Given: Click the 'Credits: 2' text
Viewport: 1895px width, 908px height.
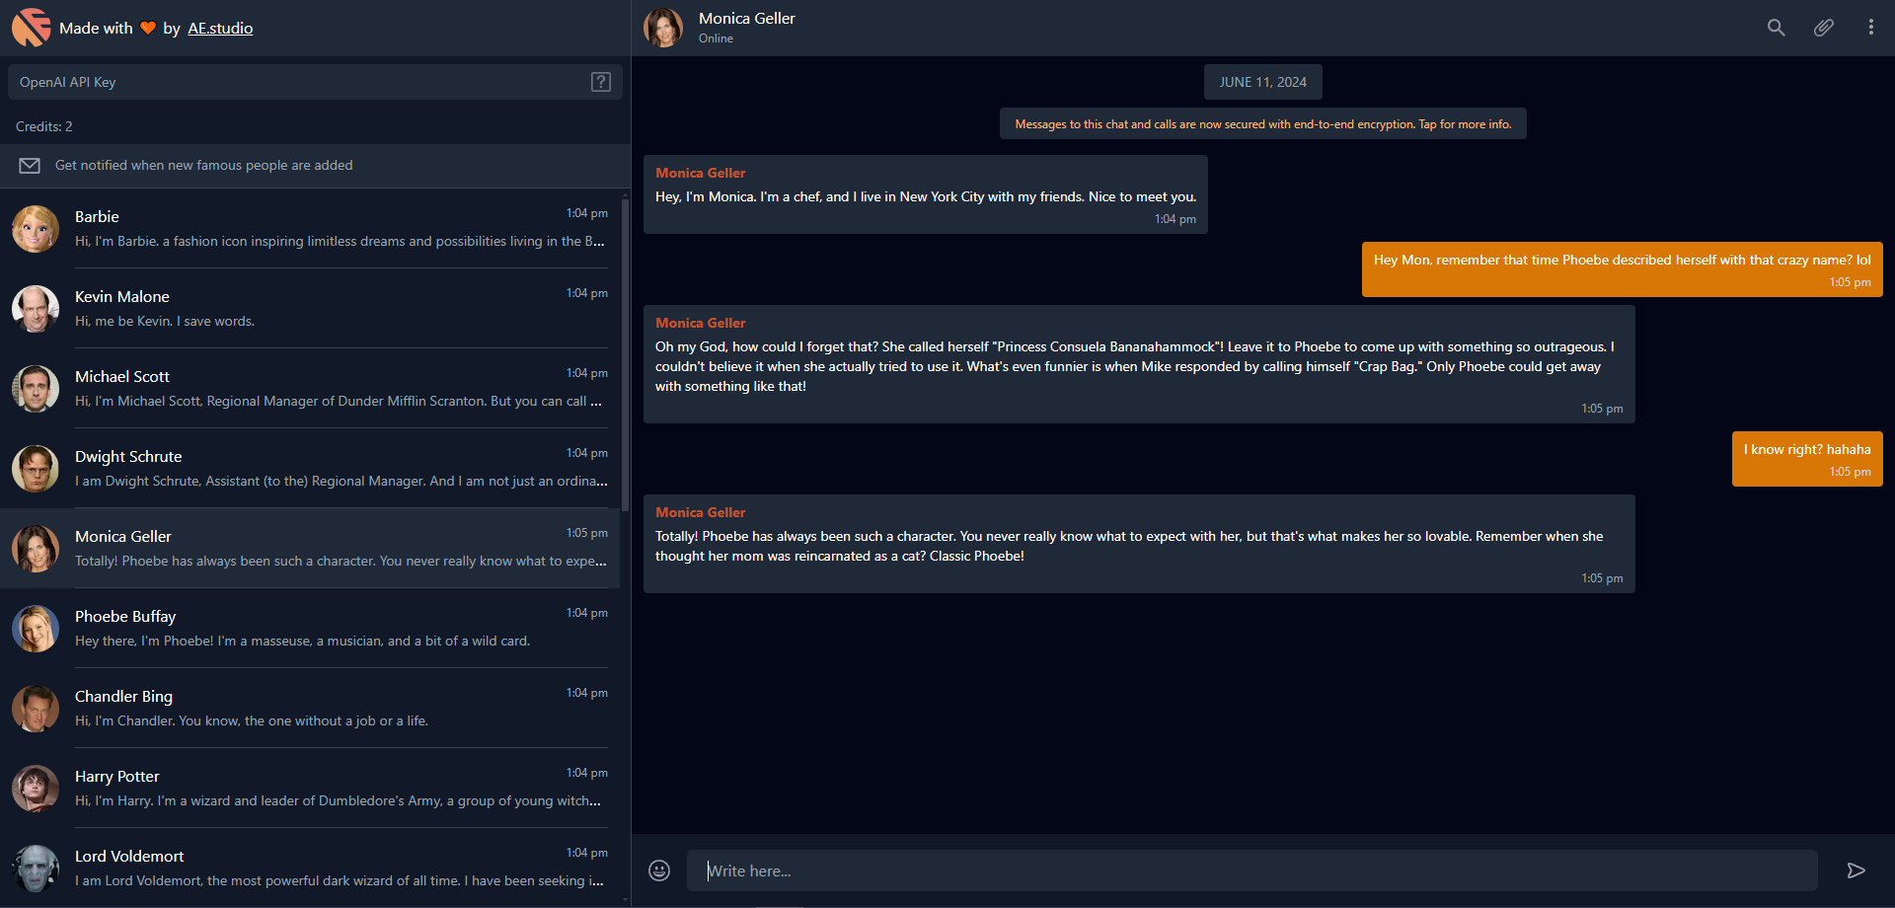Looking at the screenshot, I should pos(44,126).
